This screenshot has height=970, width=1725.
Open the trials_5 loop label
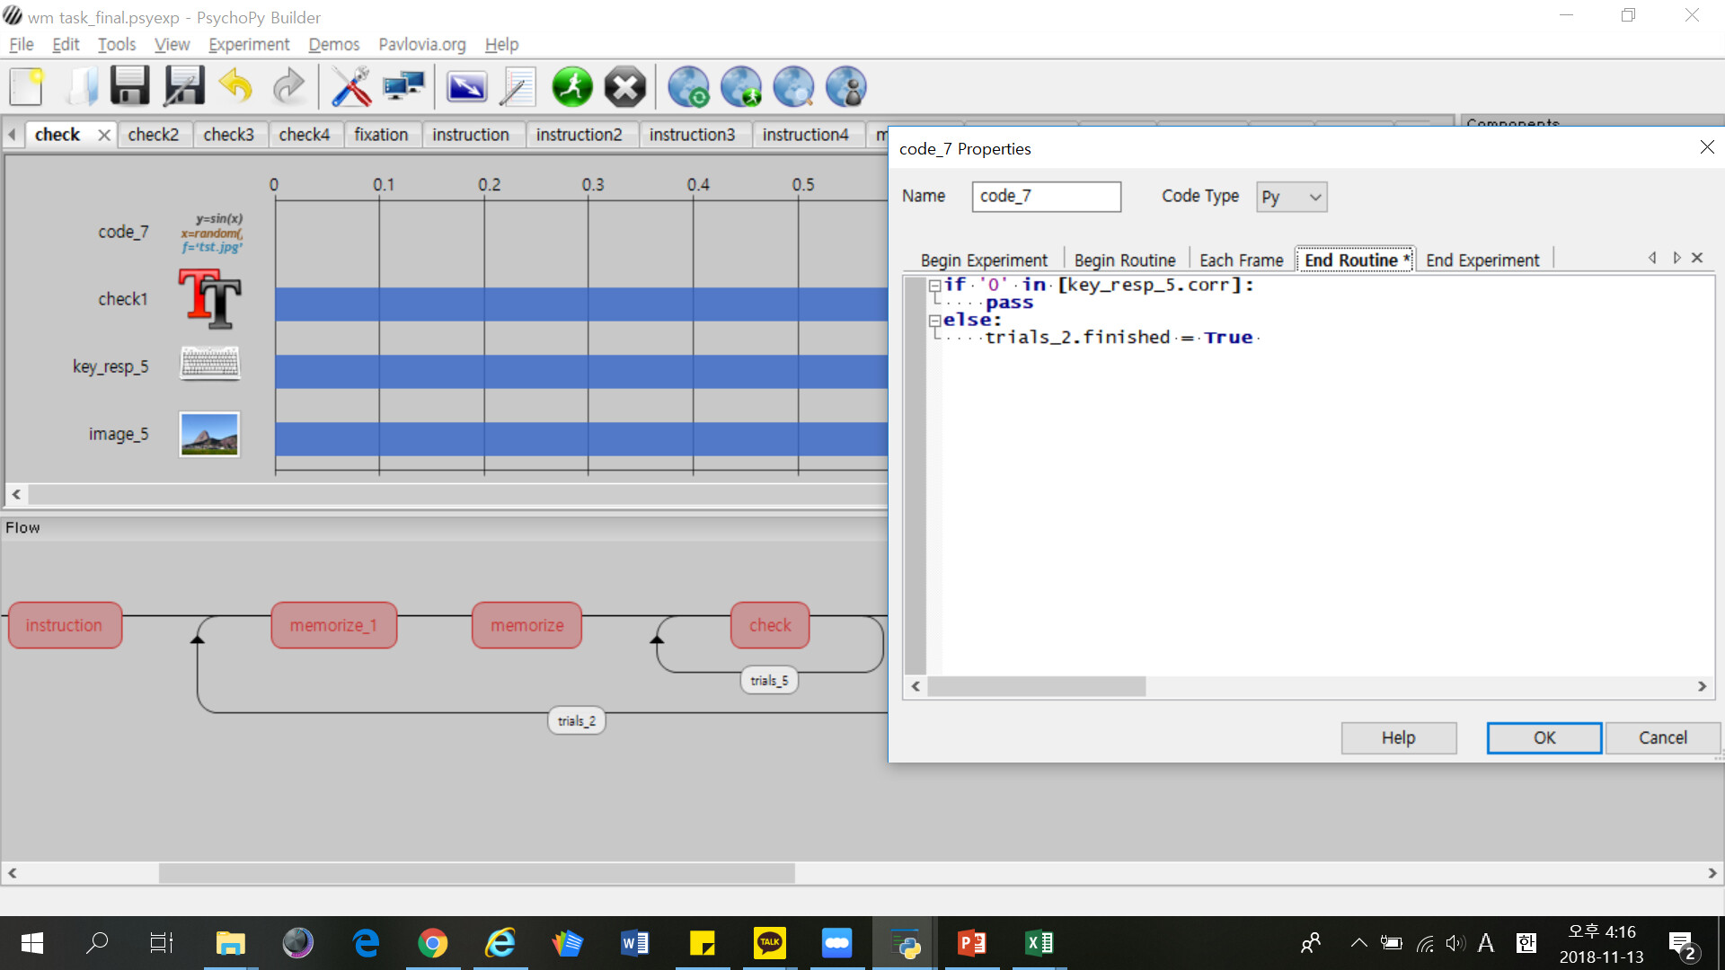coord(769,681)
